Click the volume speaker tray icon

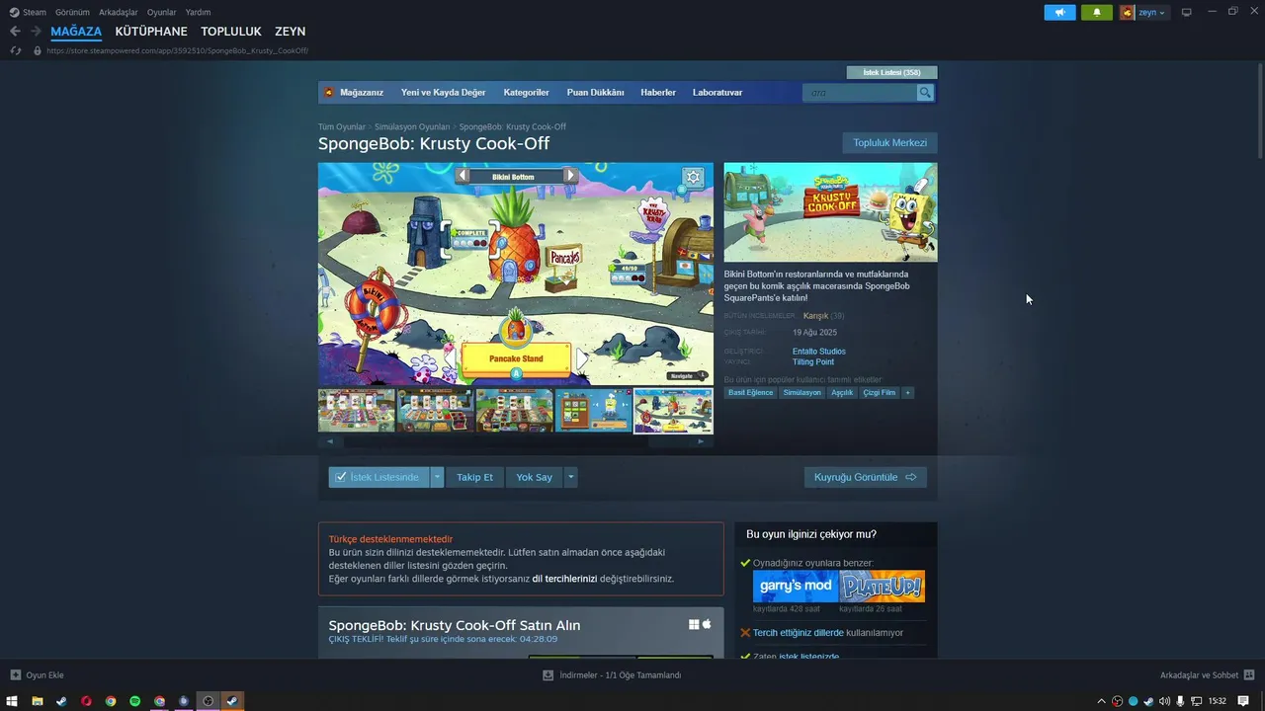(x=1163, y=701)
